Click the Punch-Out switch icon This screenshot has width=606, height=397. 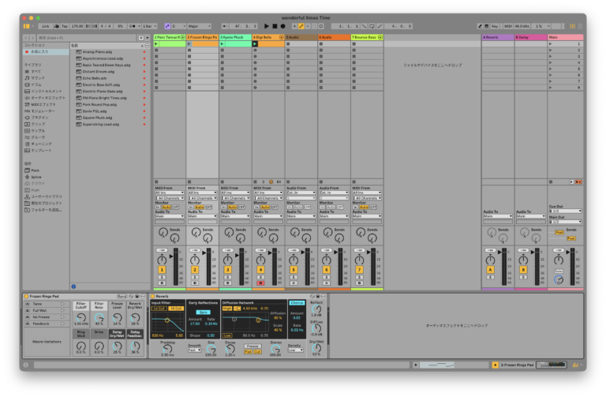click(380, 26)
